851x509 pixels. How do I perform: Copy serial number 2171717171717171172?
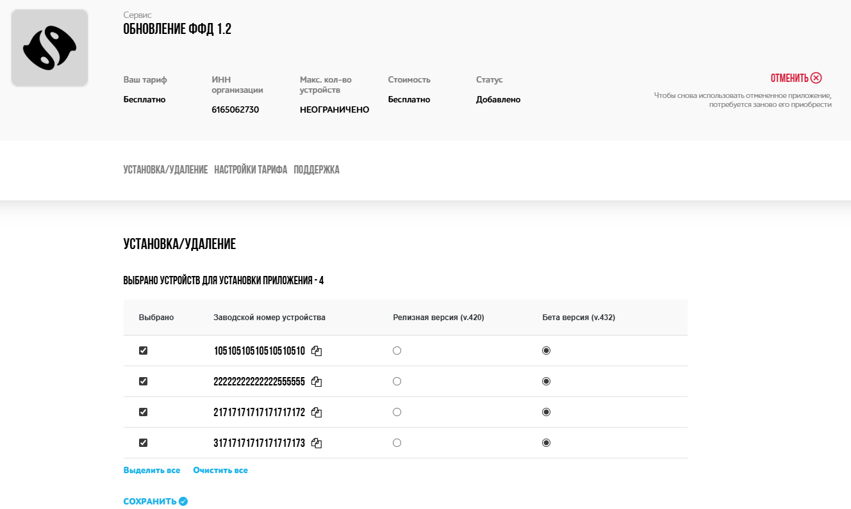click(317, 412)
